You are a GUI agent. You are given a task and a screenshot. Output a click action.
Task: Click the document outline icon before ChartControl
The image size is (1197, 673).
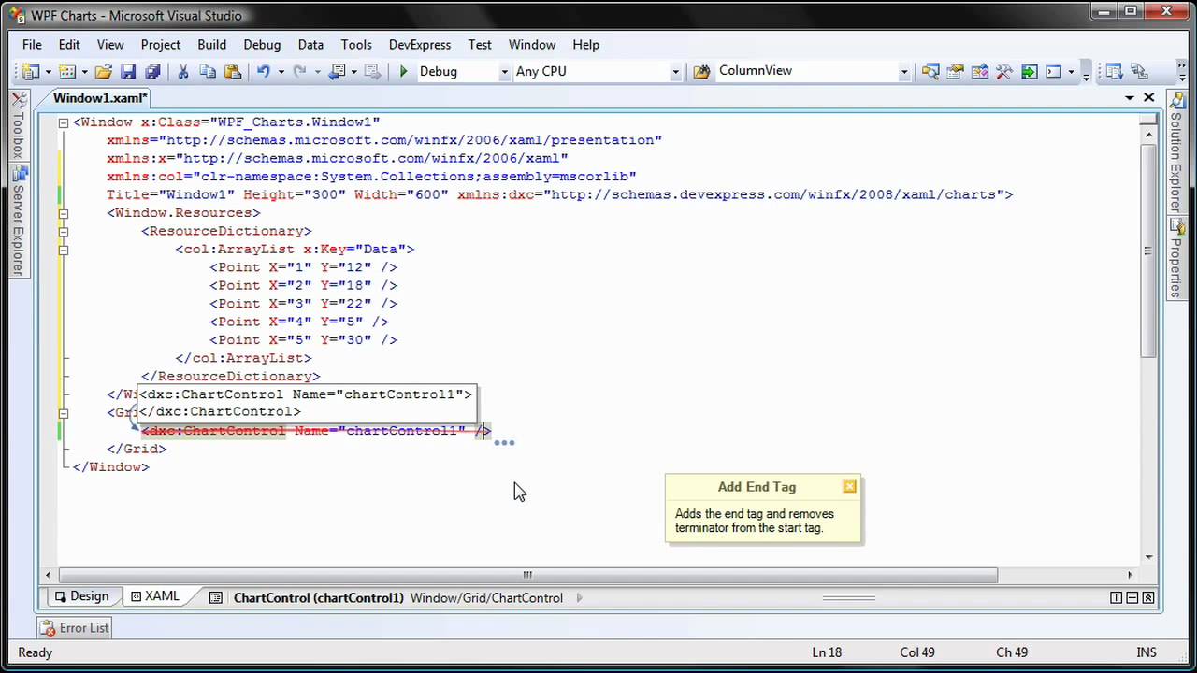(216, 597)
